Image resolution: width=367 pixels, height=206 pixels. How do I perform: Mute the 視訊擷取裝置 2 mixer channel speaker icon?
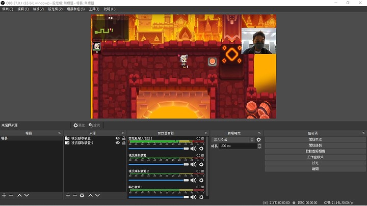tap(193, 180)
